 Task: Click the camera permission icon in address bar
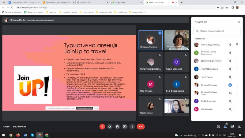(x=218, y=7)
